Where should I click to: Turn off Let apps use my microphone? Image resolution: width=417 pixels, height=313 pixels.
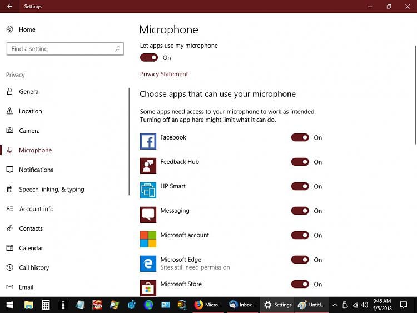pyautogui.click(x=149, y=58)
